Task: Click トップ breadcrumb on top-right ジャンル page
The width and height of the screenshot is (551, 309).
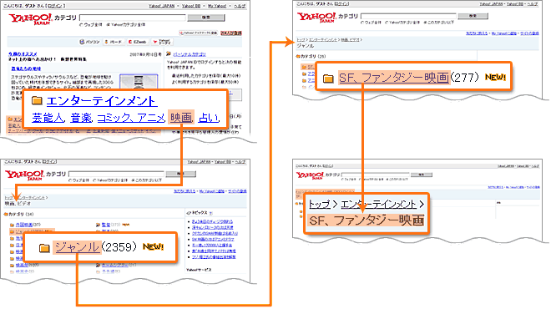Action: click(x=301, y=40)
